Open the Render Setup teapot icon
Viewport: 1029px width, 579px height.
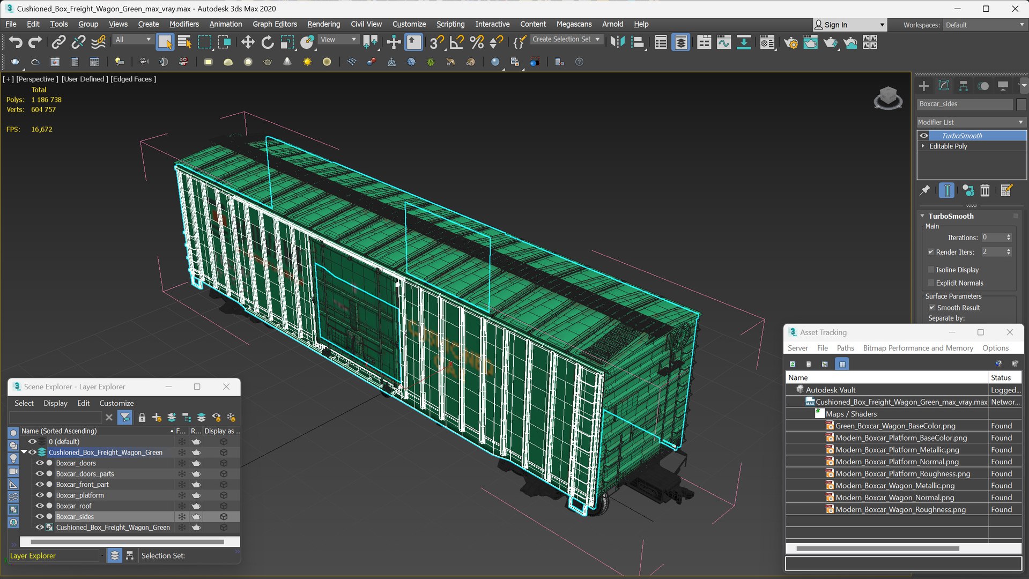[790, 42]
